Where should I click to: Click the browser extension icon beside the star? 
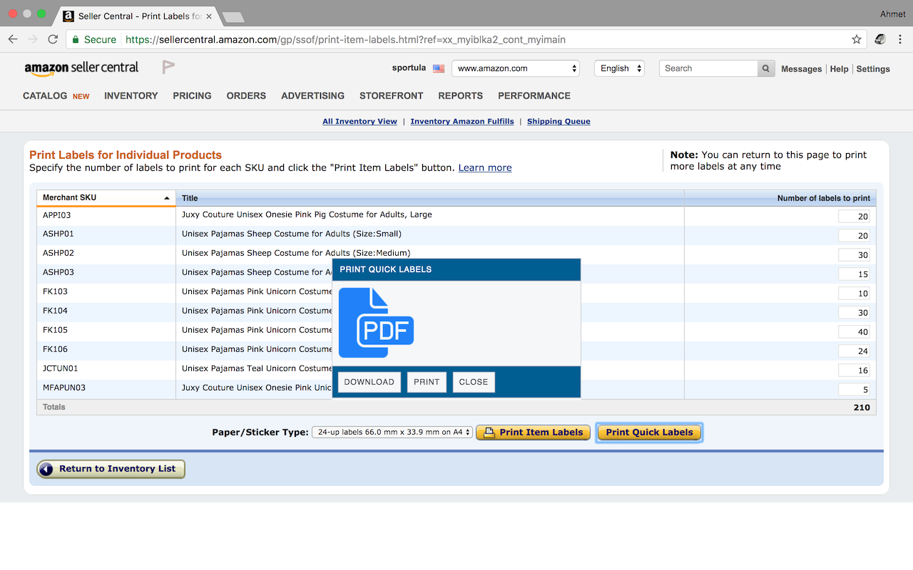click(x=880, y=39)
